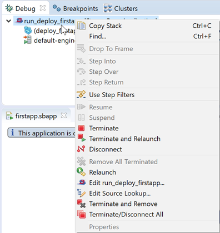Screen dimensions: 220x233
Task: Click the Terminate and Relaunch icon
Action: click(81, 138)
